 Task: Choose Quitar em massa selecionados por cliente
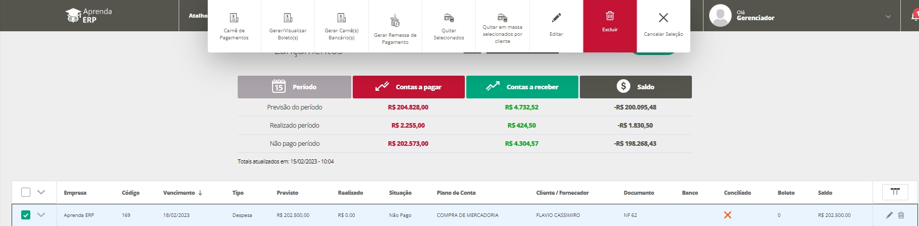(x=502, y=28)
